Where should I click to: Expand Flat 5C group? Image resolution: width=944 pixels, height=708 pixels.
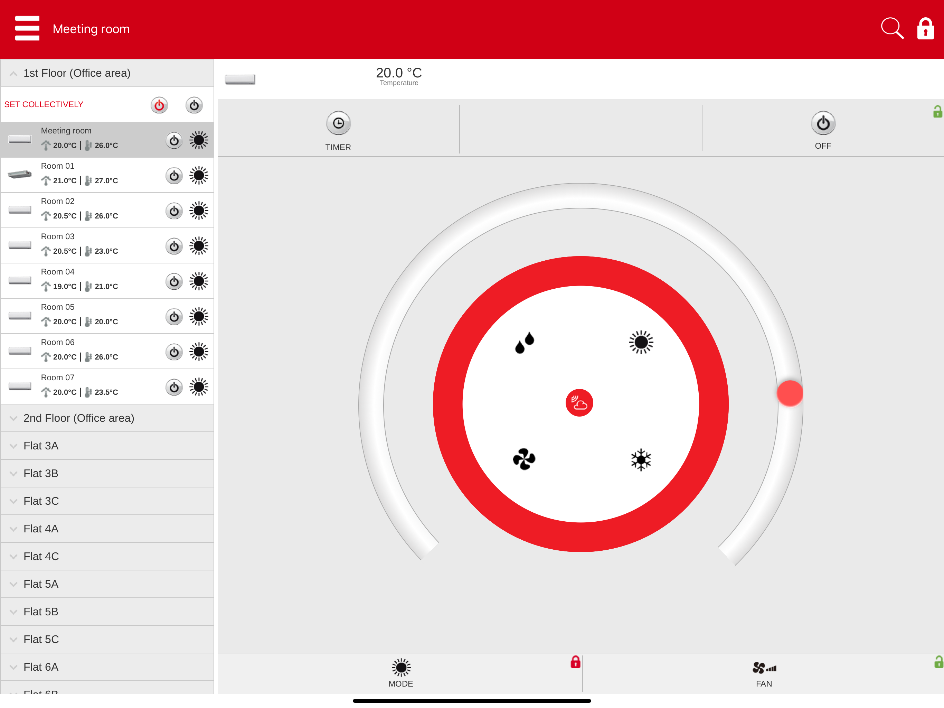tap(107, 639)
